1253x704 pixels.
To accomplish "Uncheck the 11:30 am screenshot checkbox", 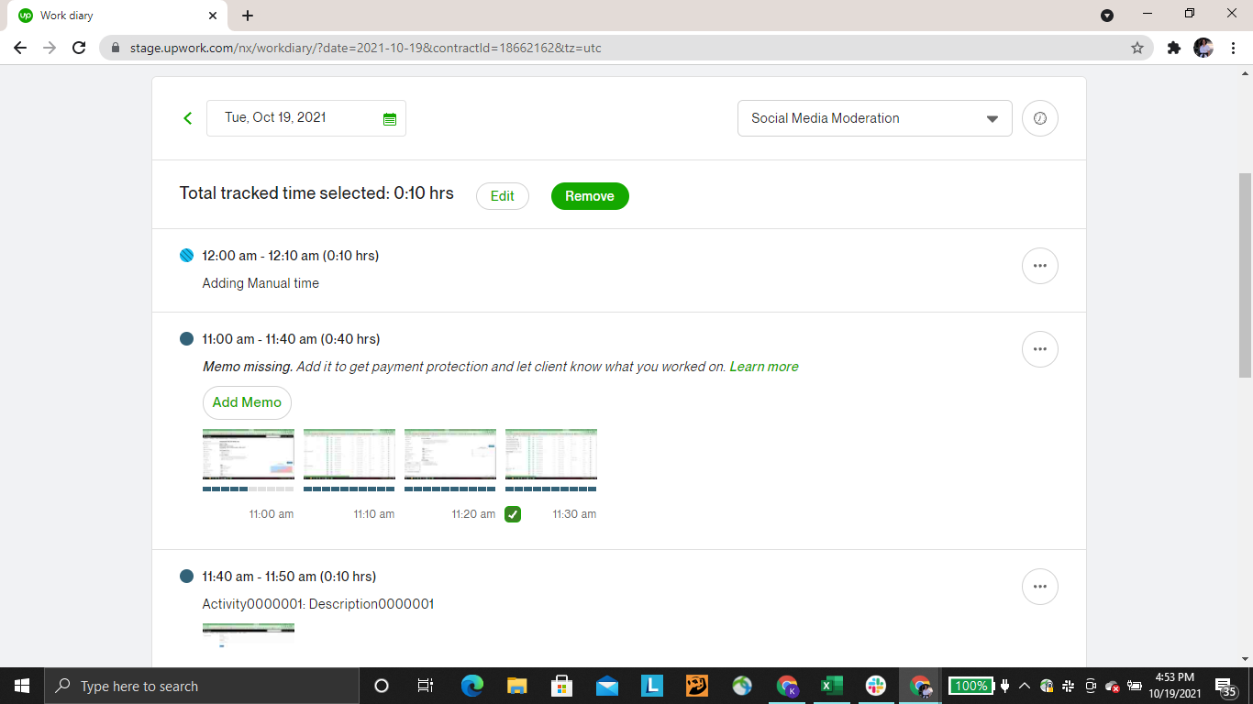I will pyautogui.click(x=513, y=514).
